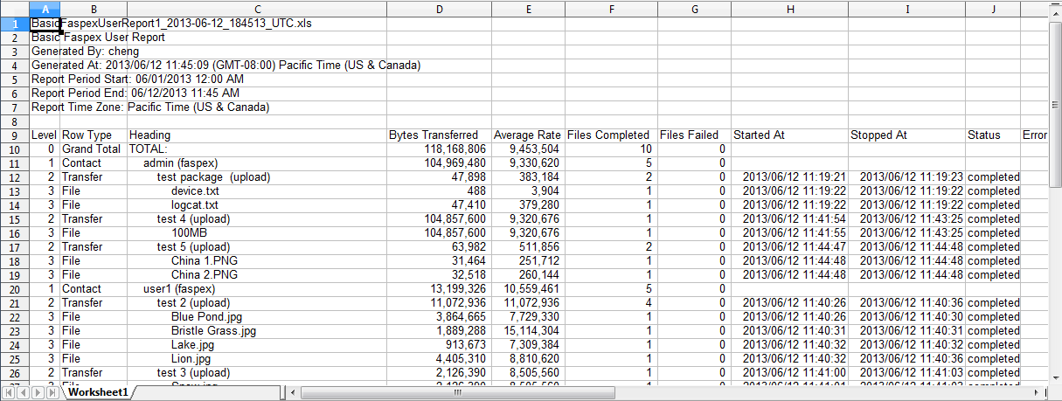Select column D header
The width and height of the screenshot is (1062, 401).
click(439, 8)
